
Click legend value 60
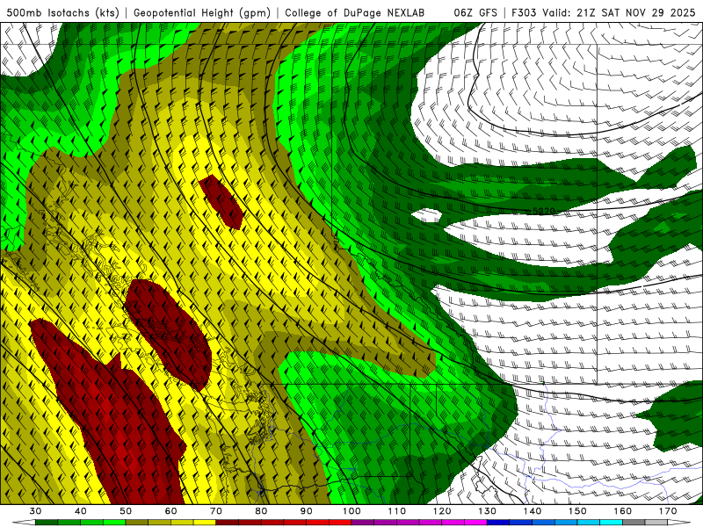tap(170, 511)
